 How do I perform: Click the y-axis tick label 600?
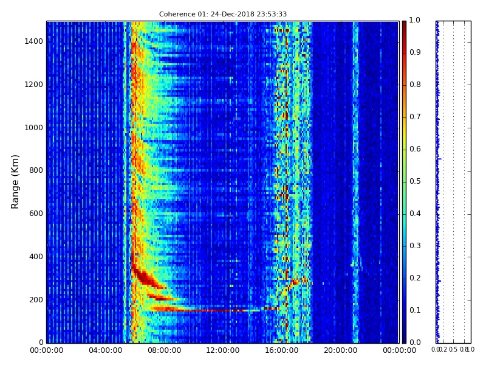(36, 214)
